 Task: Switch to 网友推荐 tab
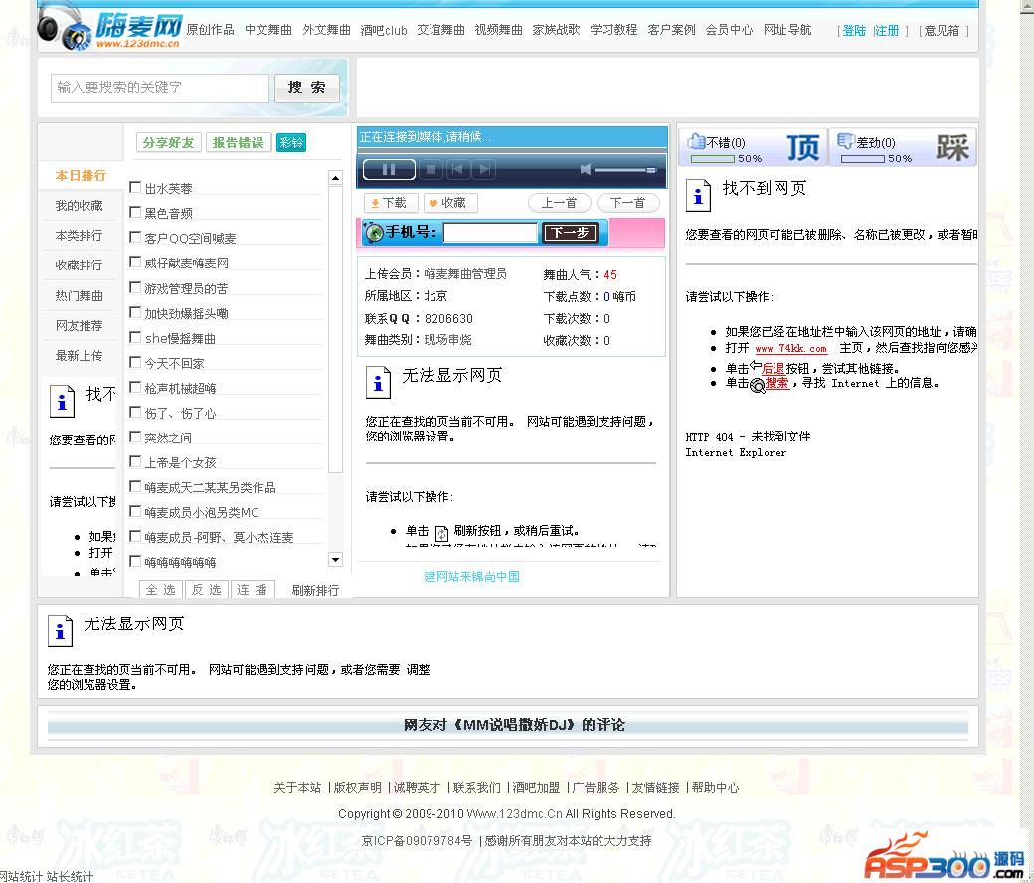[80, 326]
